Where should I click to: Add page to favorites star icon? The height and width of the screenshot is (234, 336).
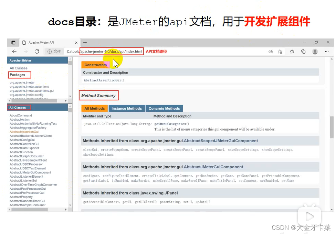280,52
